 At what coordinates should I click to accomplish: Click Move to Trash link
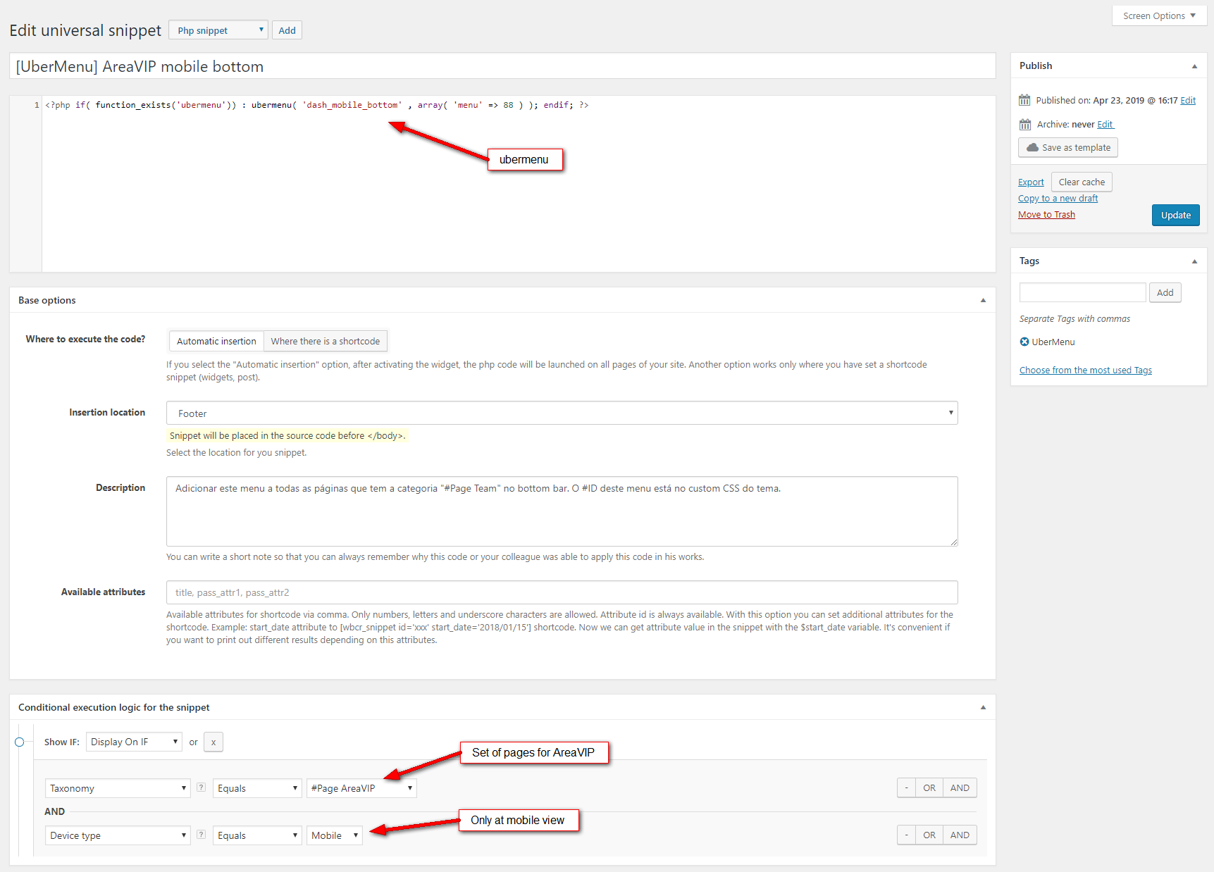[1046, 215]
